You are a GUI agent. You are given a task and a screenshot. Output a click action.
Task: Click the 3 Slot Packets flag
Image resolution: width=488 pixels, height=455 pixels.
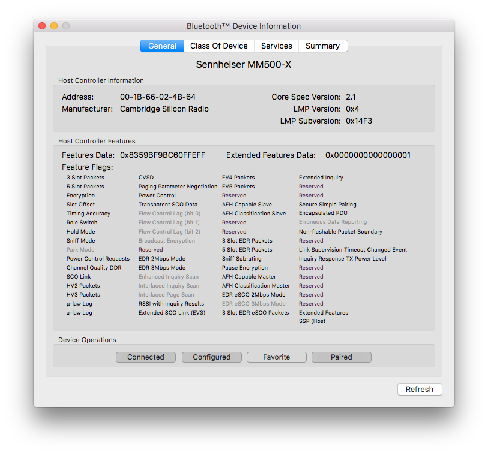(x=85, y=178)
